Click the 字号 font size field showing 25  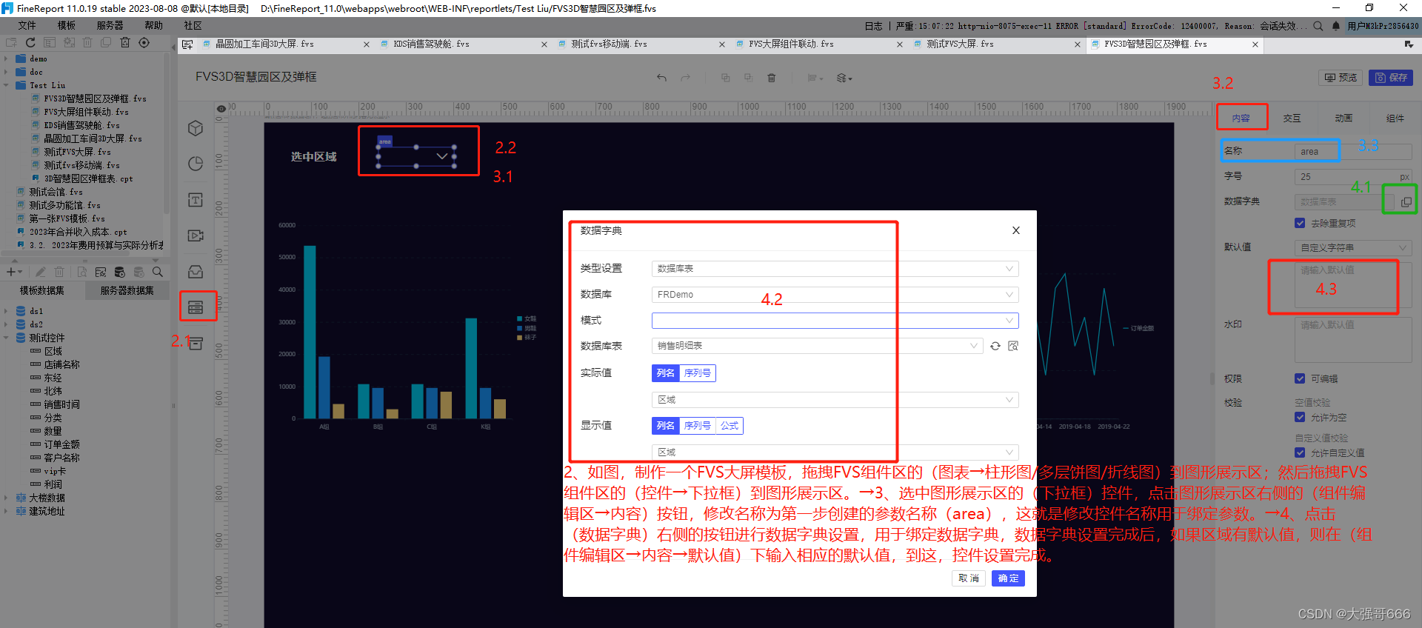click(1353, 177)
